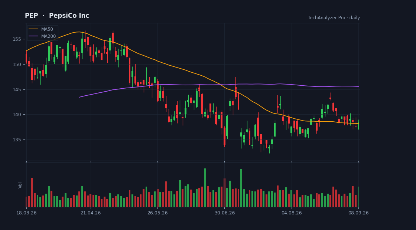Click the 30.06.26 date label
Image resolution: width=416 pixels, height=230 pixels.
coord(224,213)
